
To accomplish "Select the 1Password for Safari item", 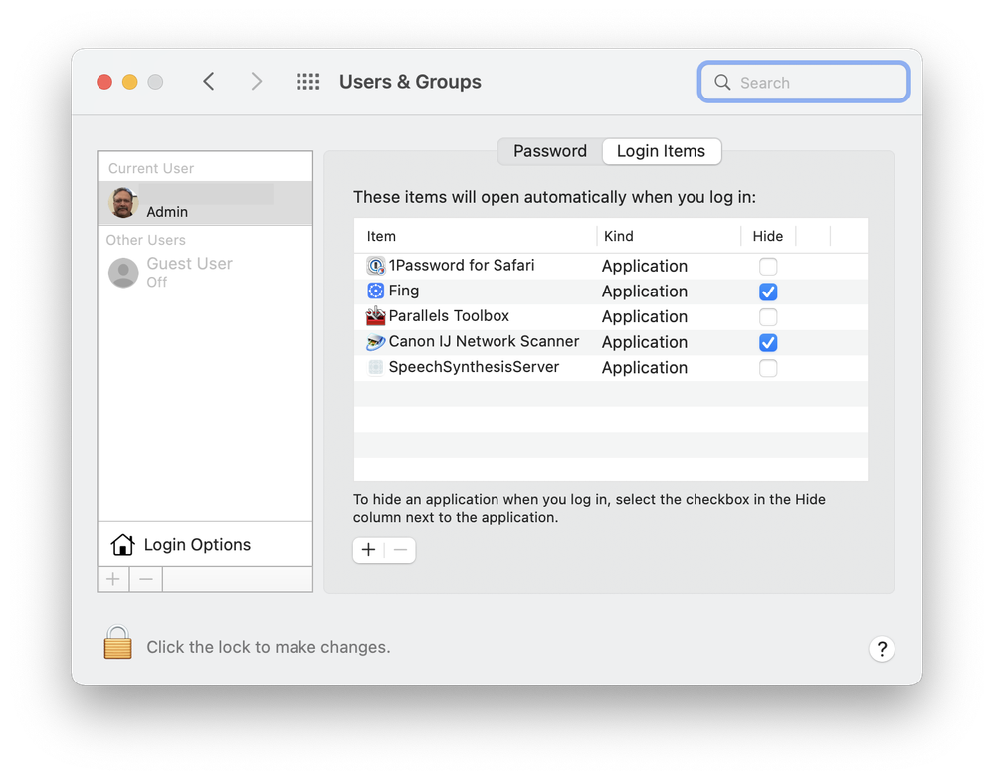I will (x=461, y=266).
